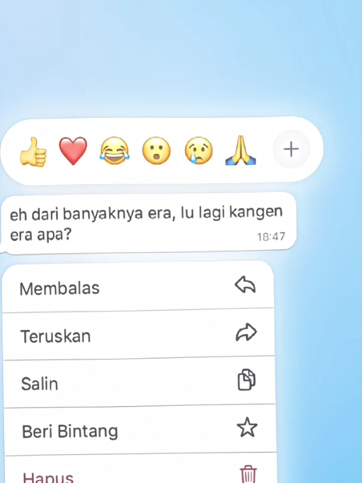Select the Beri Bintang menu entry

[140, 430]
